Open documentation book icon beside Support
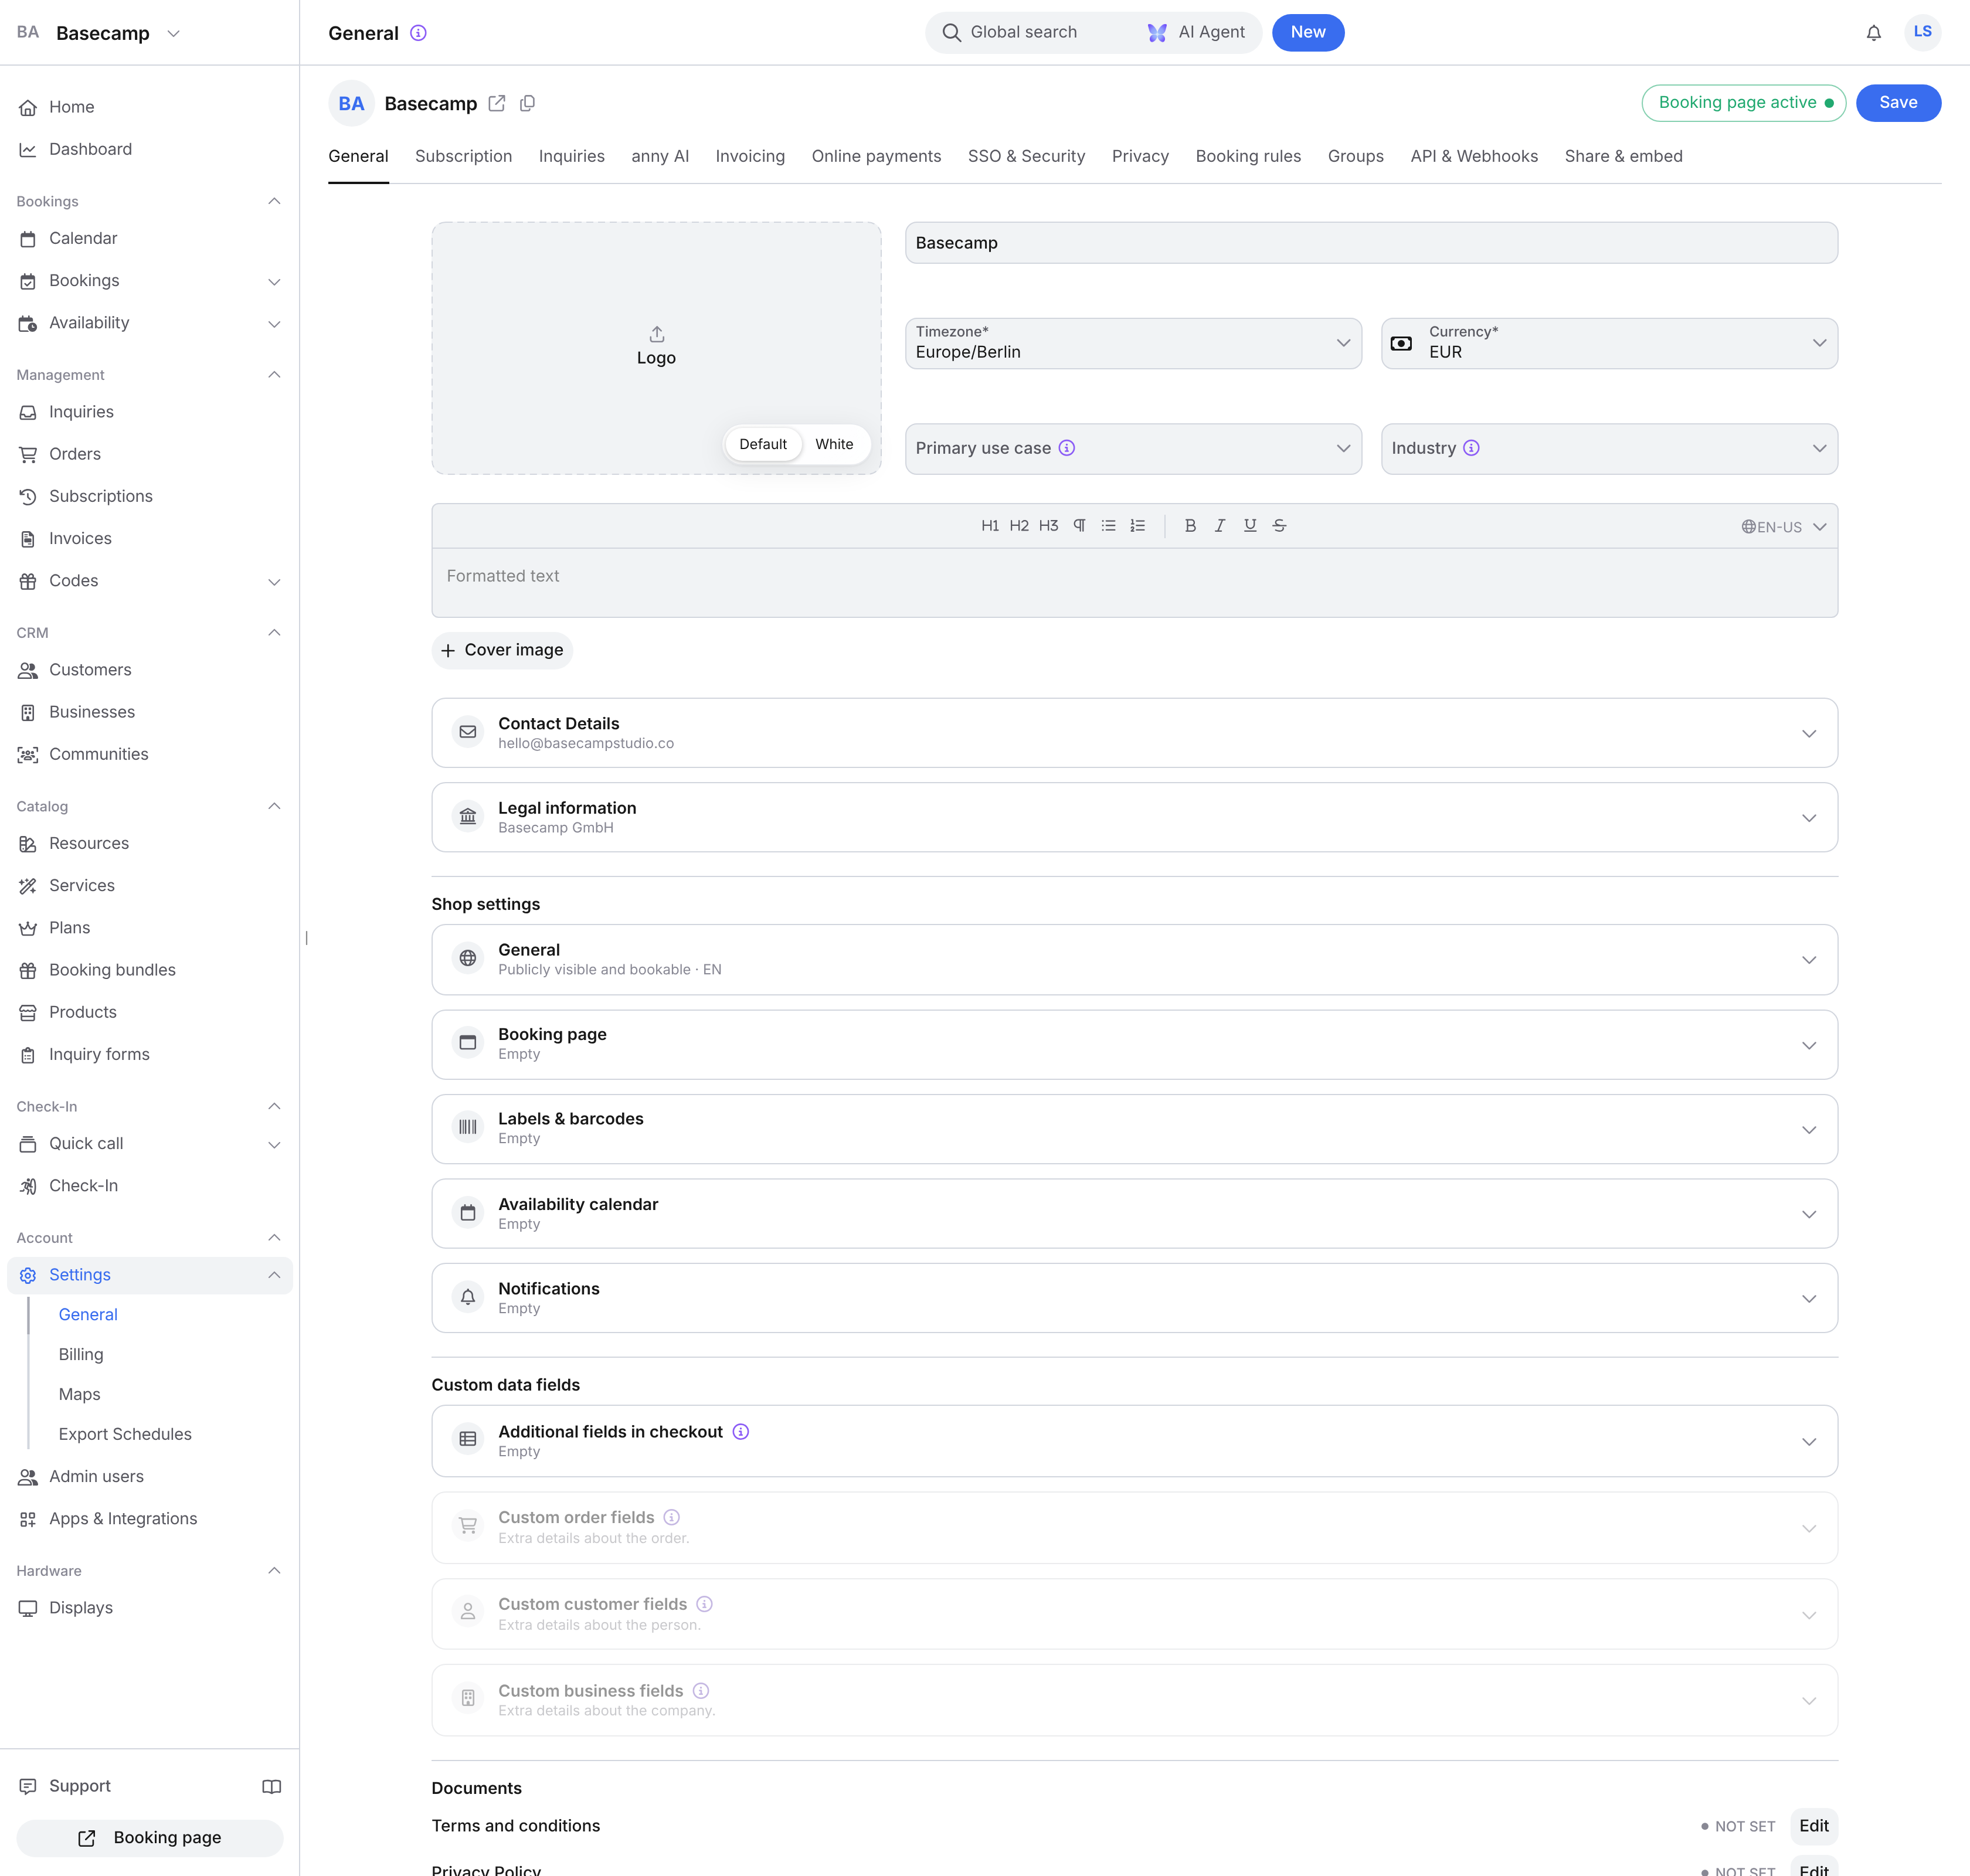This screenshot has height=1876, width=1970. point(271,1787)
